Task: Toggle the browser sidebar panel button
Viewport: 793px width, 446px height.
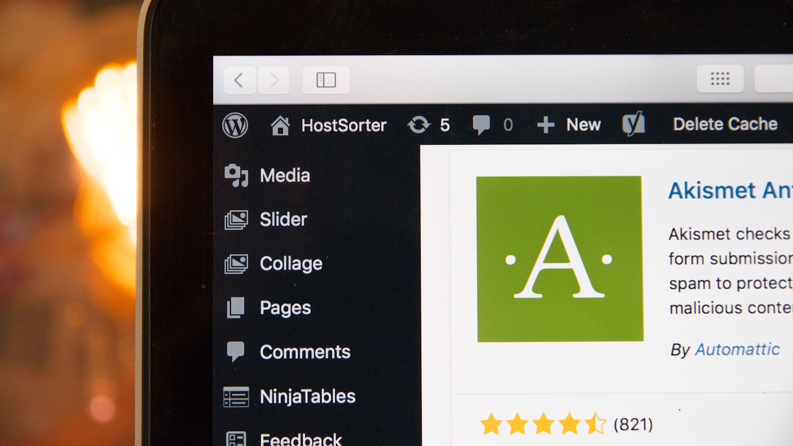Action: 326,80
